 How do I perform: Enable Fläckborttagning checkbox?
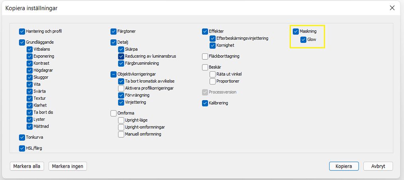(x=205, y=56)
